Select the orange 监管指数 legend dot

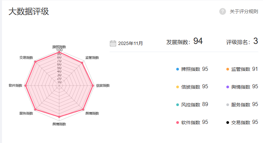(x=228, y=69)
